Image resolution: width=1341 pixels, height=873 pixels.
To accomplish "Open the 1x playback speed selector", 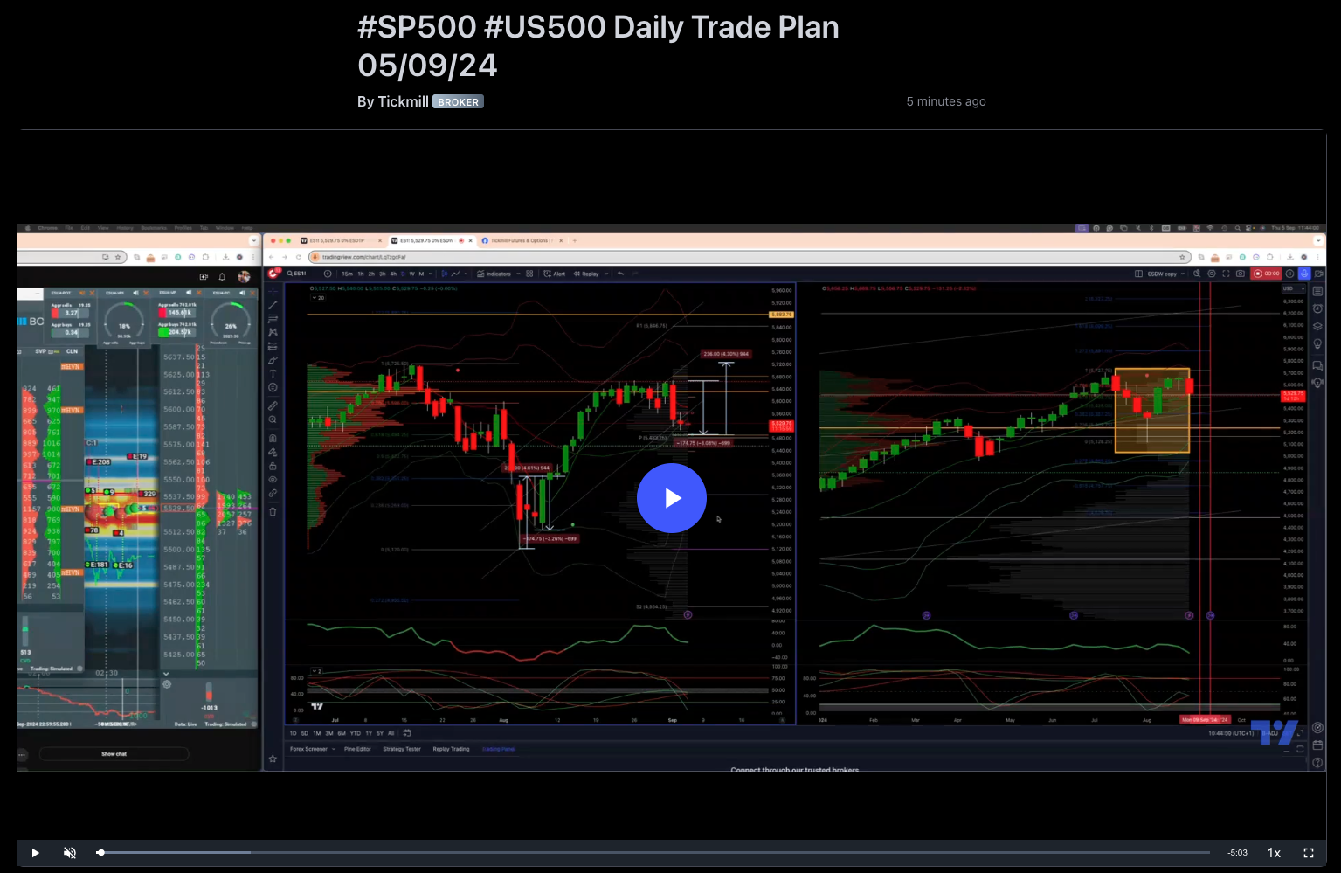I will point(1274,853).
